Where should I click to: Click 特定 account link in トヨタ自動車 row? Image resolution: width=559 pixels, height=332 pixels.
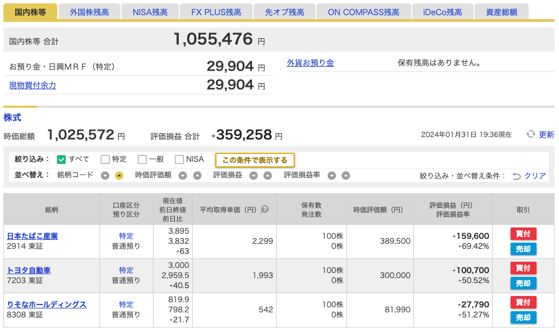click(x=126, y=270)
